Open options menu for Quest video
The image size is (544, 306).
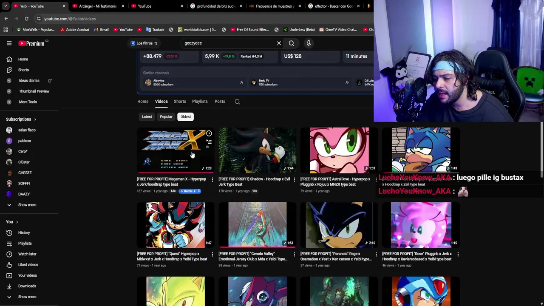(212, 254)
